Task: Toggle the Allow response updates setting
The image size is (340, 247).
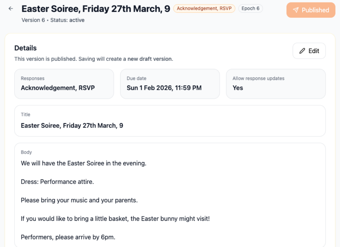Action: tap(276, 84)
